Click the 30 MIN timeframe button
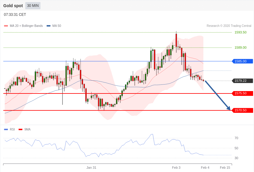This screenshot has height=172, width=254. click(x=33, y=6)
